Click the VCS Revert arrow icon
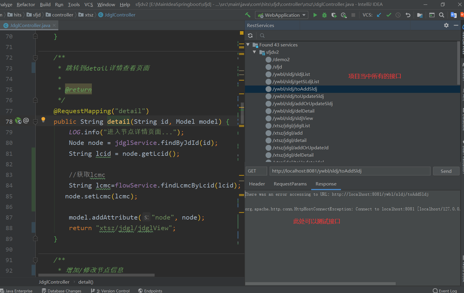This screenshot has width=464, height=293. click(x=408, y=15)
